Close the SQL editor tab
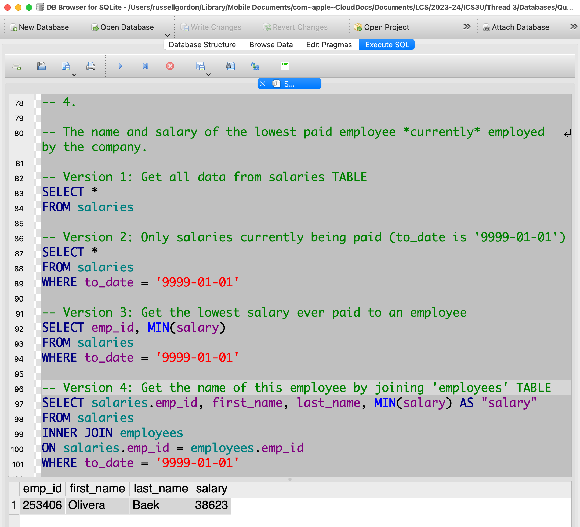 [x=263, y=84]
